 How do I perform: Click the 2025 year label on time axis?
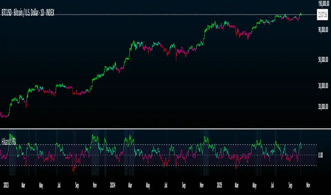(x=219, y=185)
